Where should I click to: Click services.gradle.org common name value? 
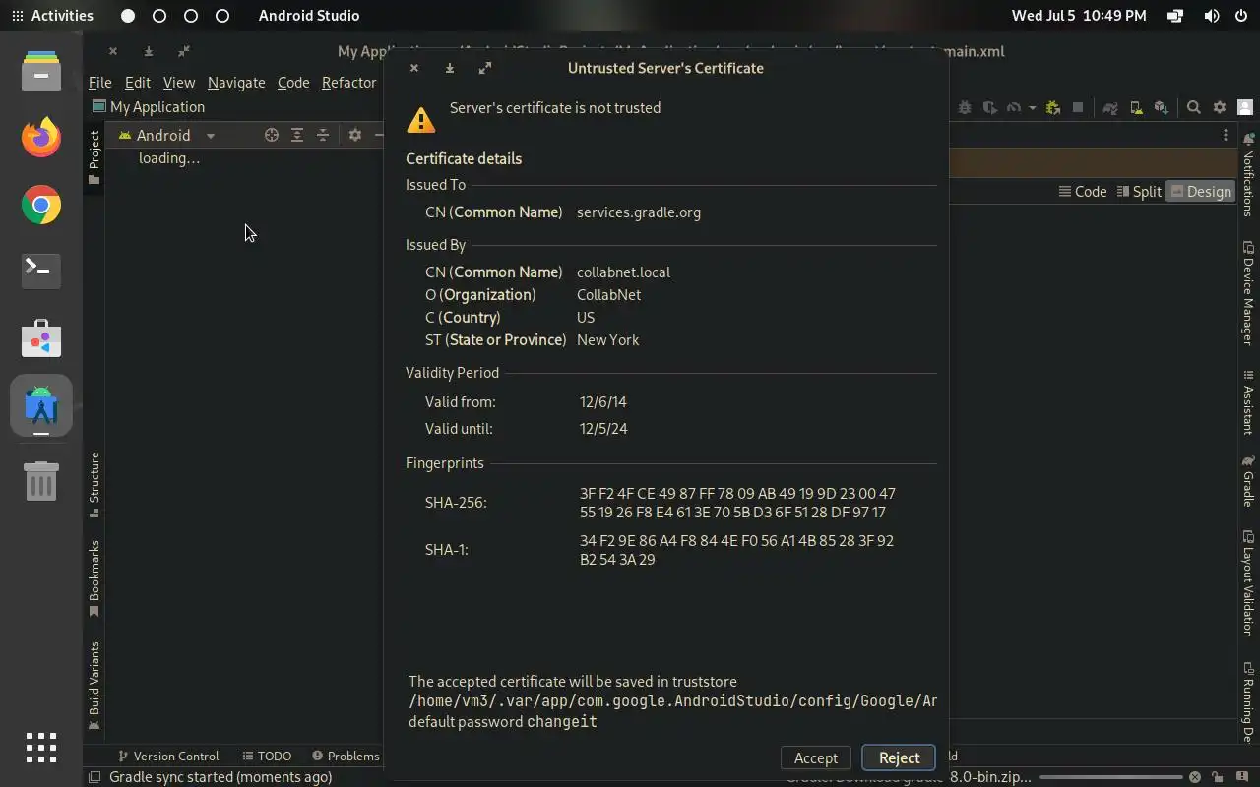tap(639, 212)
